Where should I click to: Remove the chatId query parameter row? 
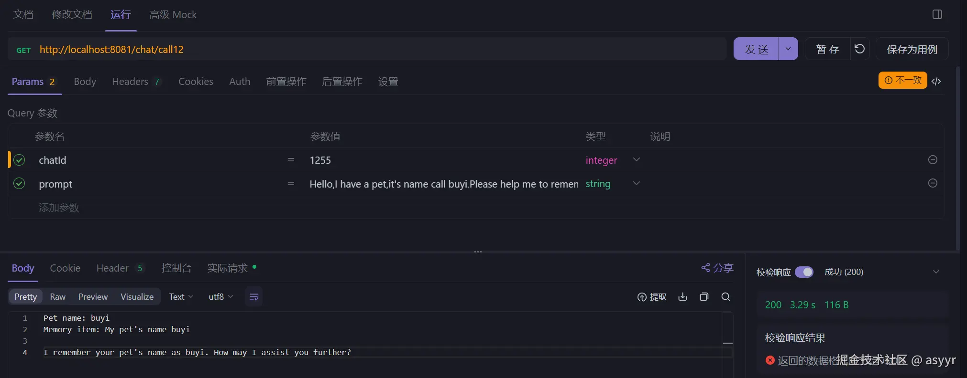coord(932,160)
